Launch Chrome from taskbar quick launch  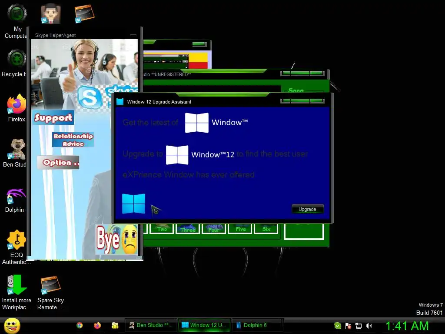click(80, 325)
